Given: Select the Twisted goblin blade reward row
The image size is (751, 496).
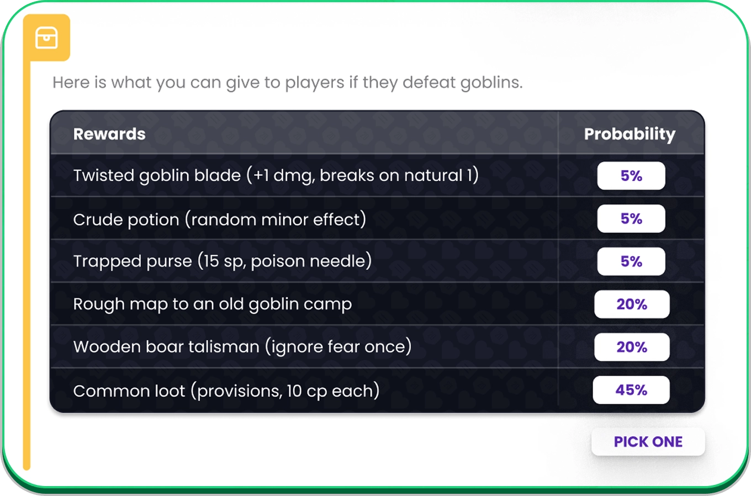Looking at the screenshot, I should pyautogui.click(x=276, y=176).
